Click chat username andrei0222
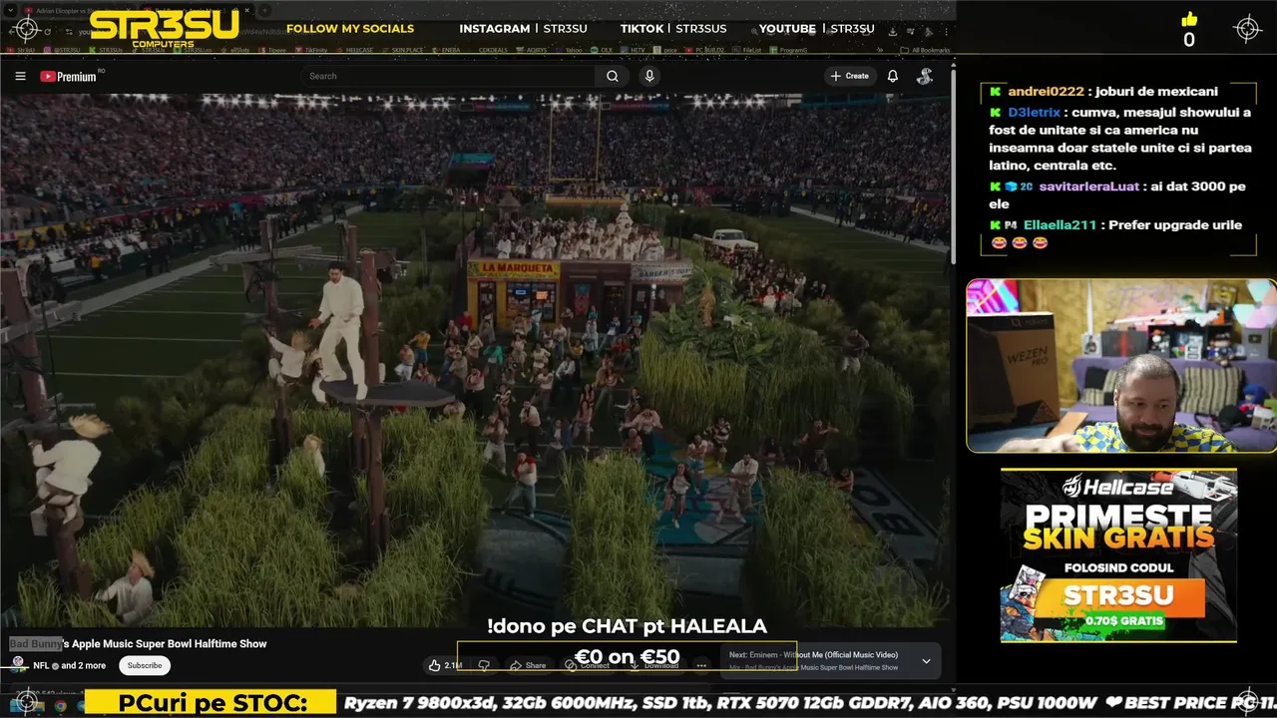Viewport: 1277px width, 718px height. tap(1046, 92)
